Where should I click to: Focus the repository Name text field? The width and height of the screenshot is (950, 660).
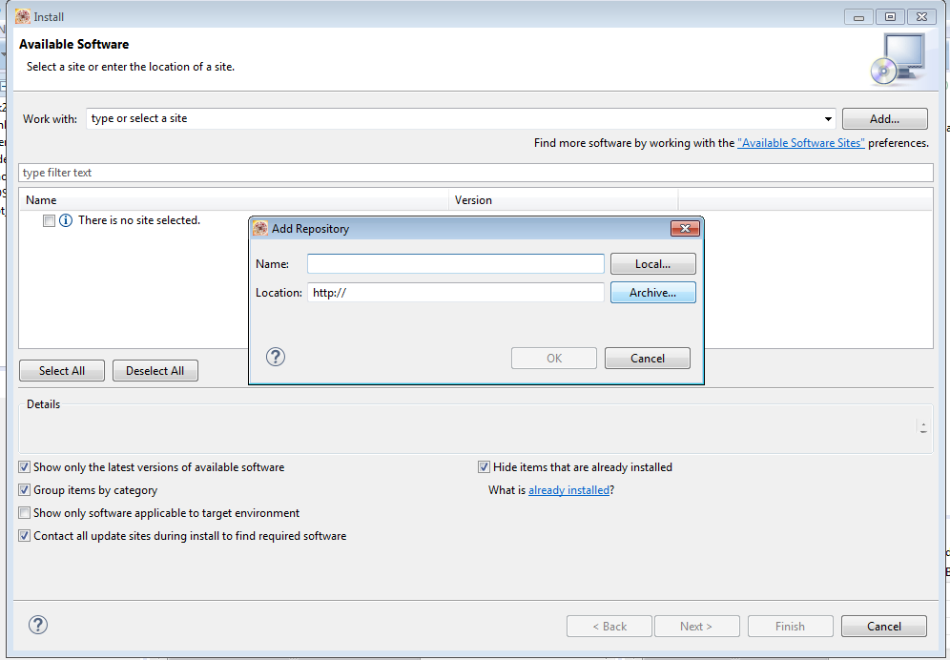pyautogui.click(x=456, y=264)
